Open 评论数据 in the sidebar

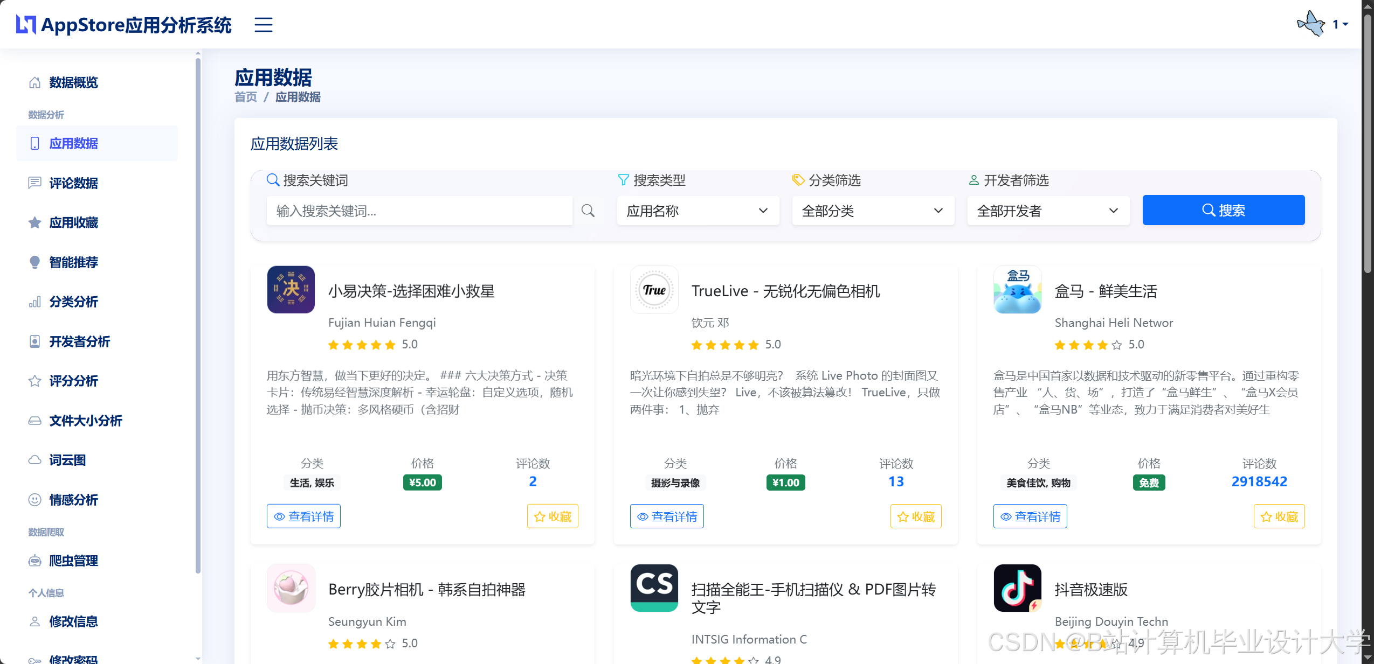point(73,183)
